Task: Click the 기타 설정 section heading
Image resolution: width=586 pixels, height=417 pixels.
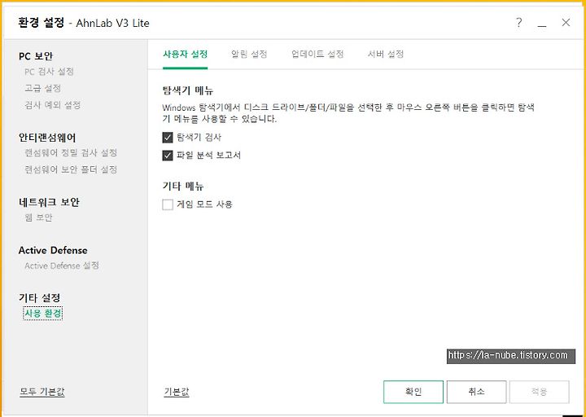Action: tap(39, 298)
